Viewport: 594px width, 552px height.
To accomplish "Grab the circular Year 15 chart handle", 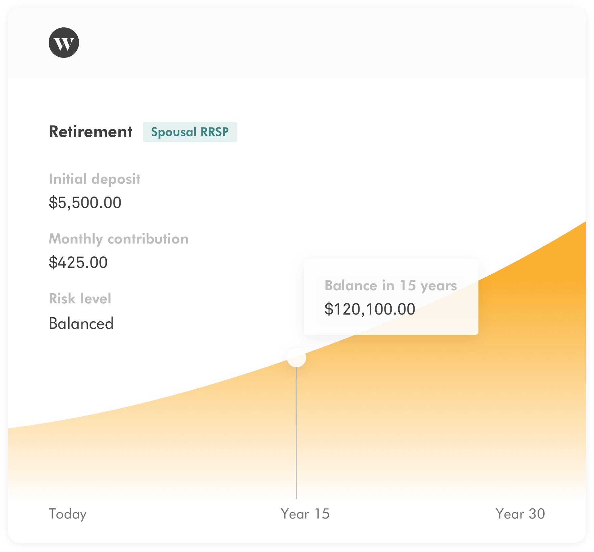I will click(x=296, y=358).
